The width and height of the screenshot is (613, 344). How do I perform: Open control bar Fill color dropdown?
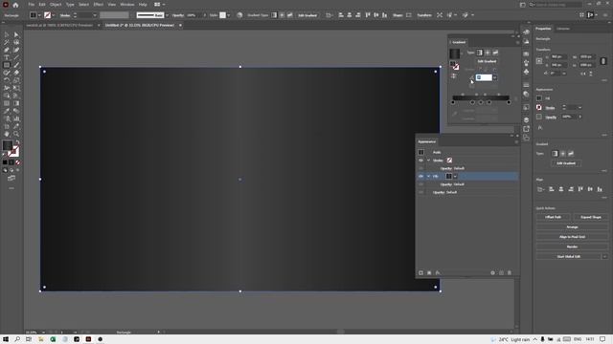pos(39,15)
